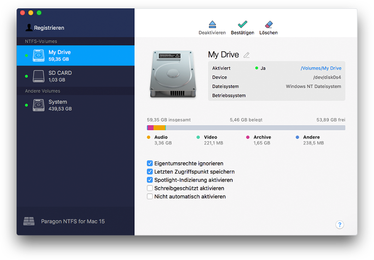Click 59,35 GB insgesamt text
This screenshot has width=374, height=260.
[169, 120]
